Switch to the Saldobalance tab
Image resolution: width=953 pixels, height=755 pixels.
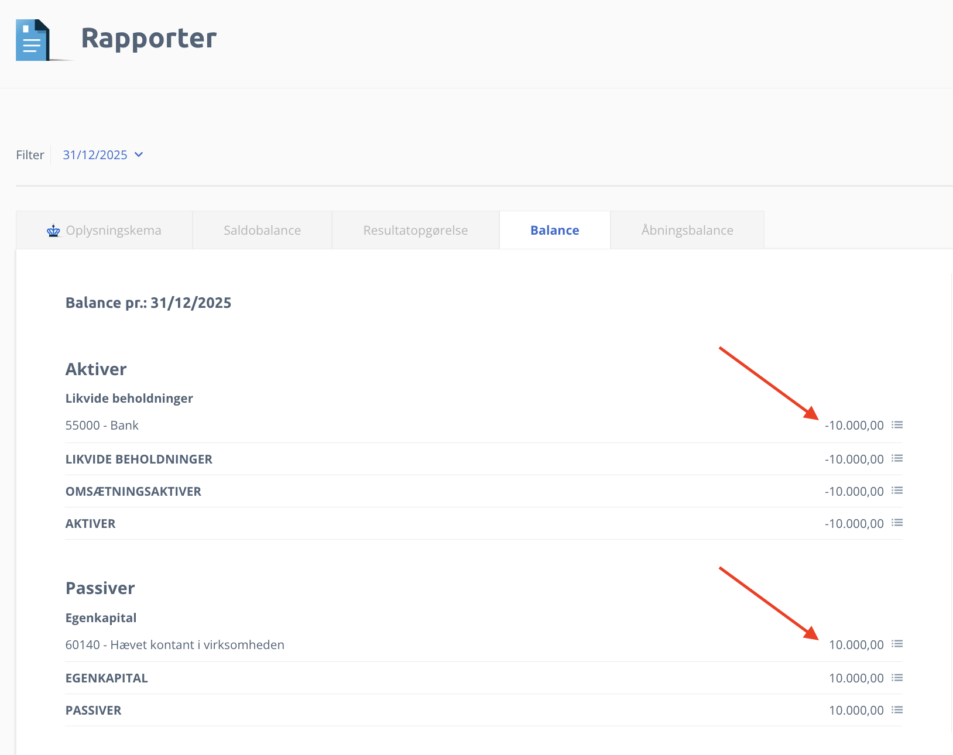tap(262, 231)
